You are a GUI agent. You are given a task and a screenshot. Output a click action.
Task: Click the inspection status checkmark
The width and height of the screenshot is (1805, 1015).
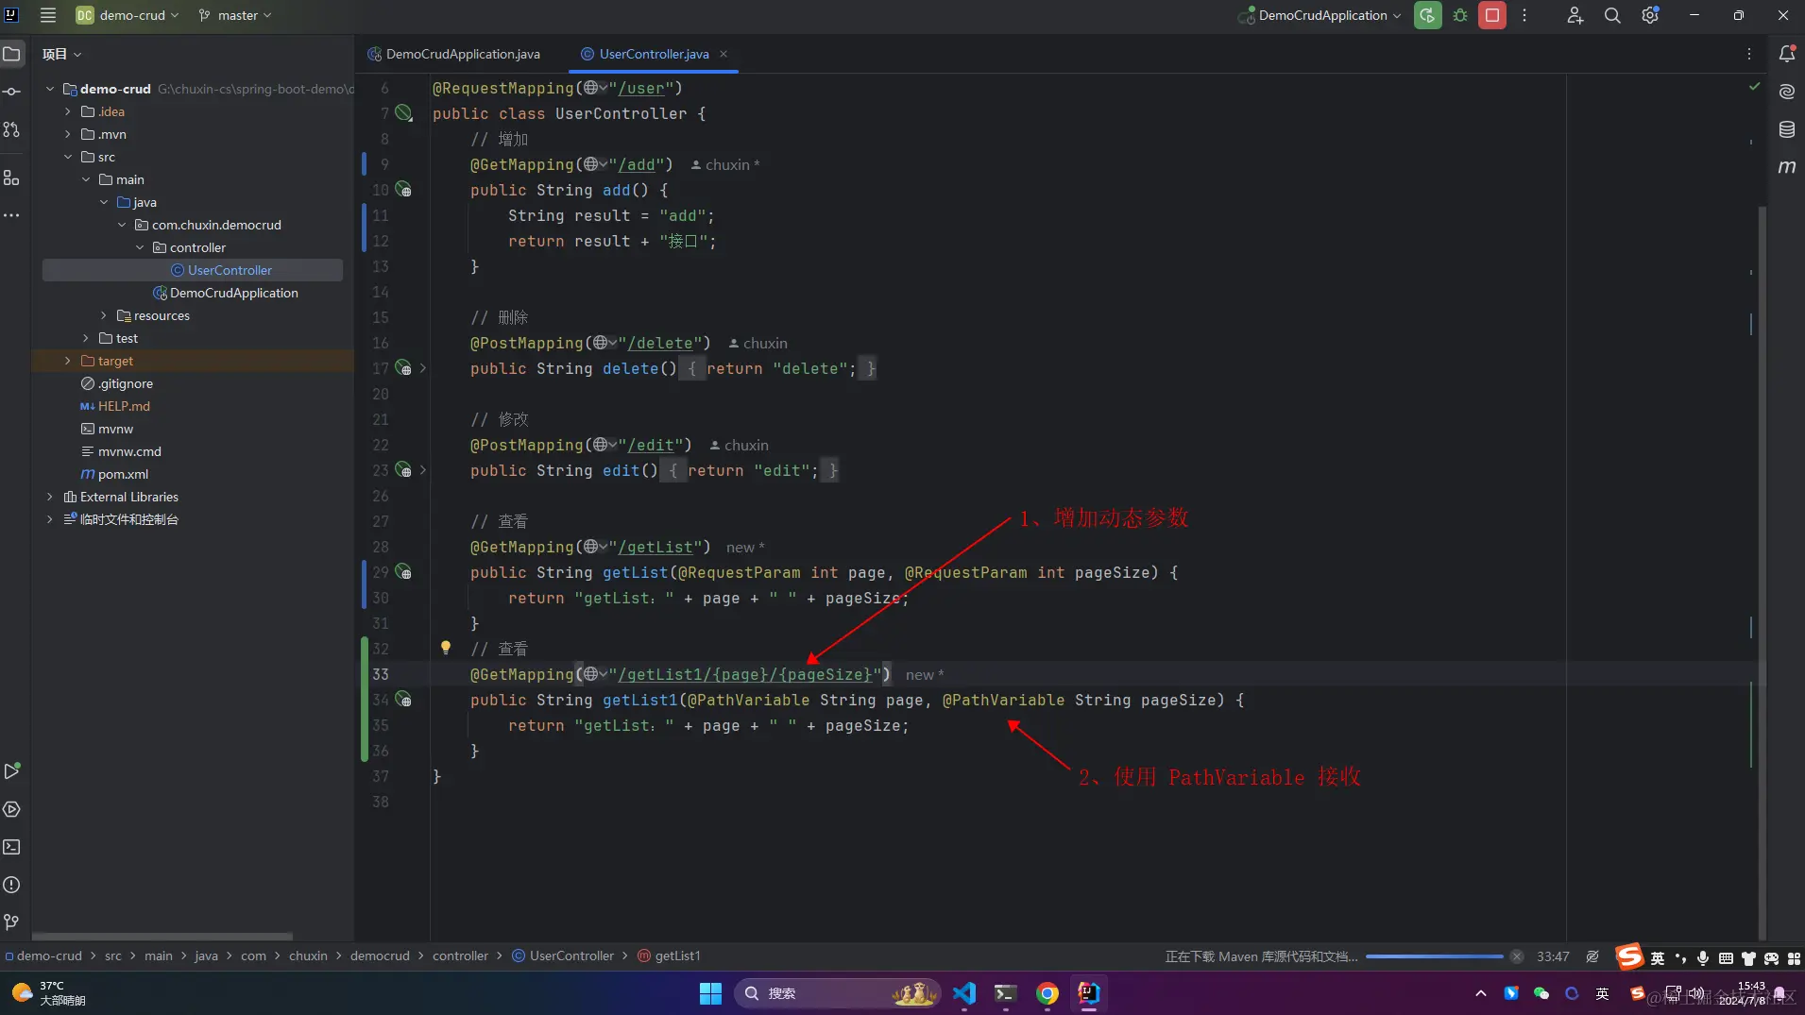point(1754,86)
